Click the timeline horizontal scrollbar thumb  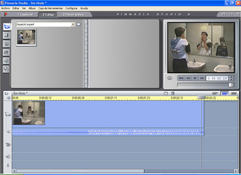point(80,171)
